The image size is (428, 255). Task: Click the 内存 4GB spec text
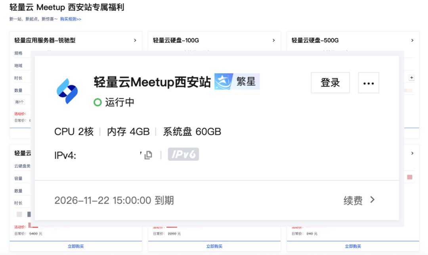click(x=128, y=132)
